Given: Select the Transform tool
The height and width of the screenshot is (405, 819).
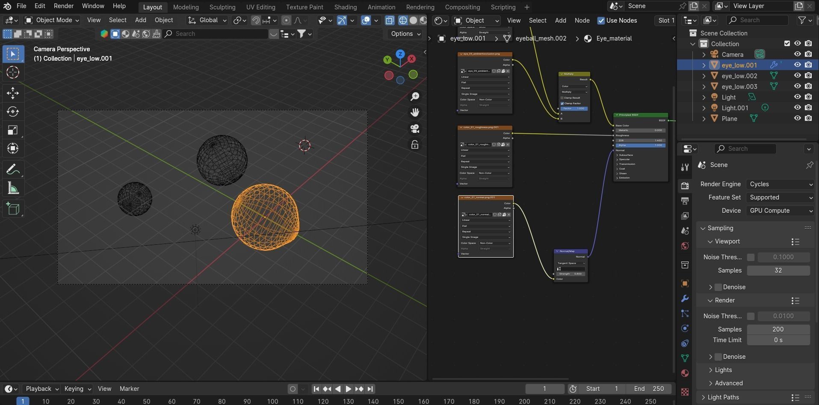Looking at the screenshot, I should (x=13, y=149).
